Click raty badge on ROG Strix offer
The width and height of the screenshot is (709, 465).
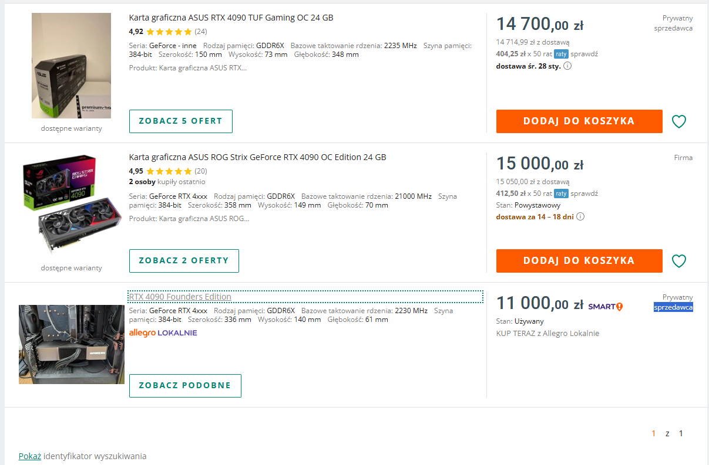click(561, 194)
